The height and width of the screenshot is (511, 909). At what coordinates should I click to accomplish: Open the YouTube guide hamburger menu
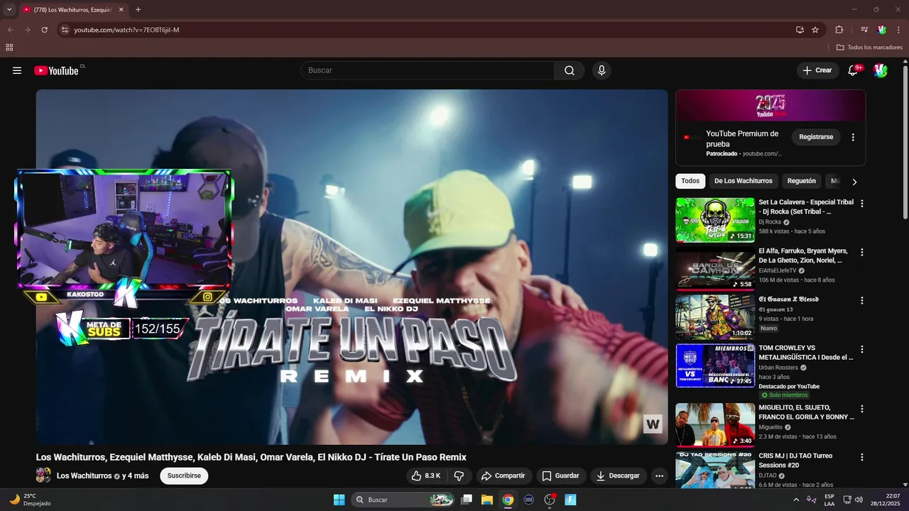click(17, 70)
